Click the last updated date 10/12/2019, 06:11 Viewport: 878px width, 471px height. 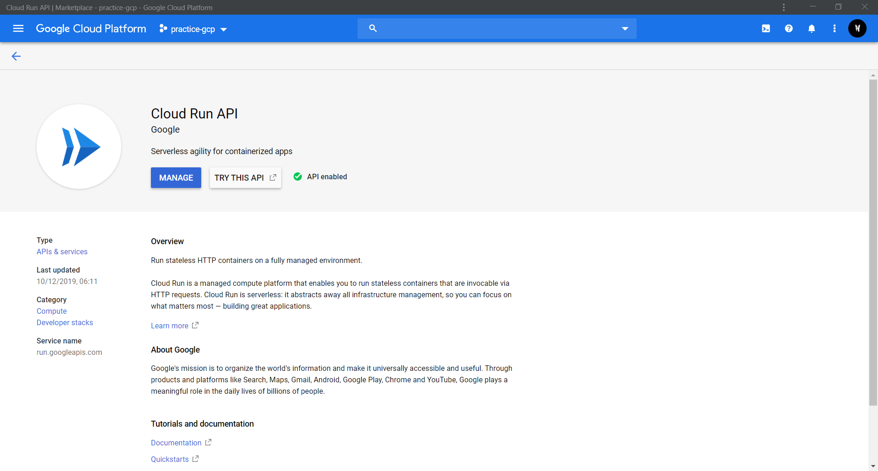pos(67,281)
